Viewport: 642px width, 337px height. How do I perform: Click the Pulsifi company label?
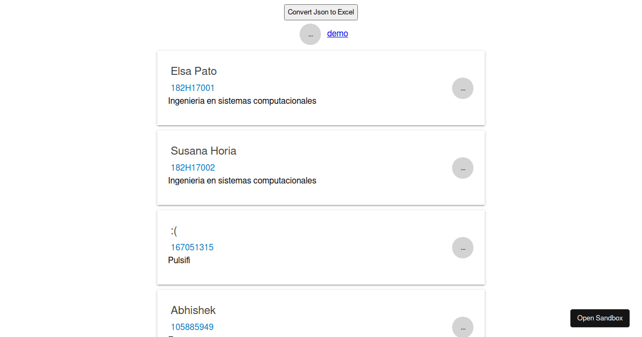[x=179, y=260]
